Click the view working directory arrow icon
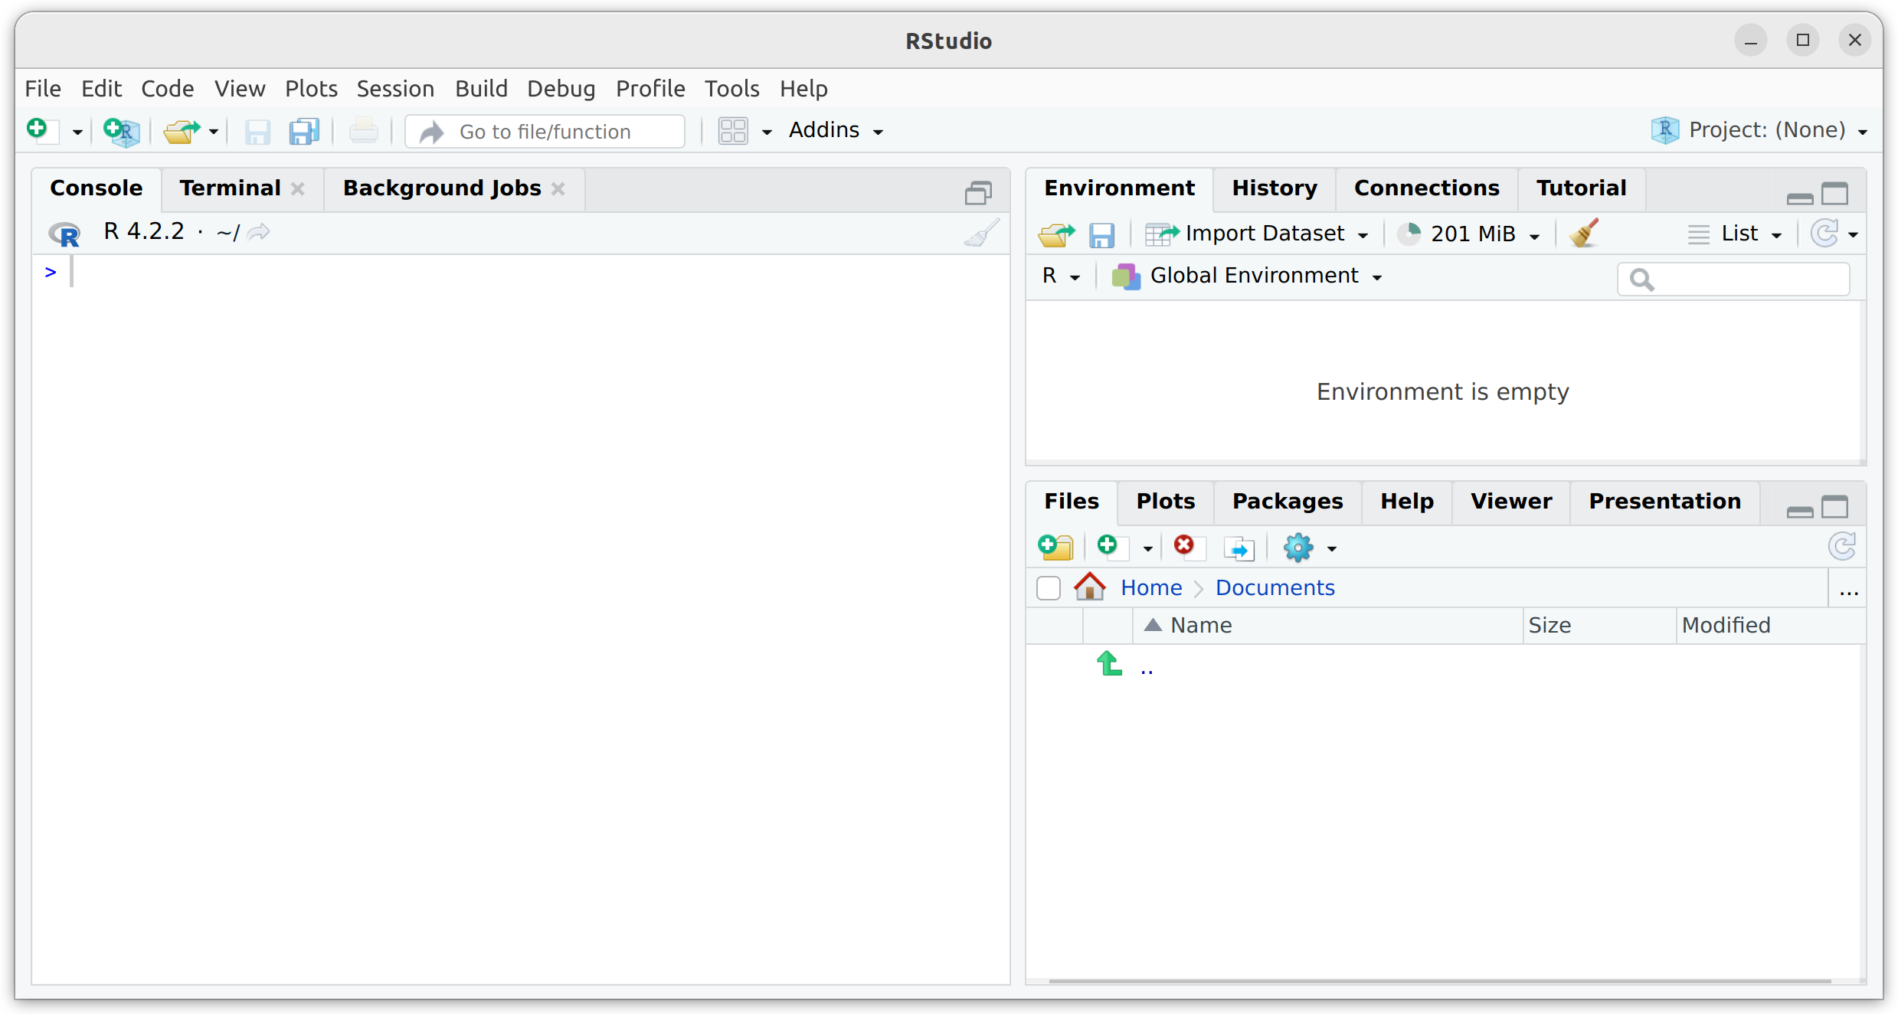Viewport: 1898px width, 1014px height. pos(260,232)
